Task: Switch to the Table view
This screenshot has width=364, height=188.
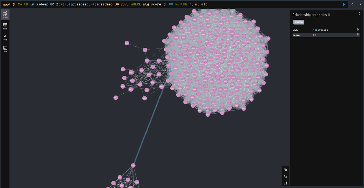Action: coord(5,26)
